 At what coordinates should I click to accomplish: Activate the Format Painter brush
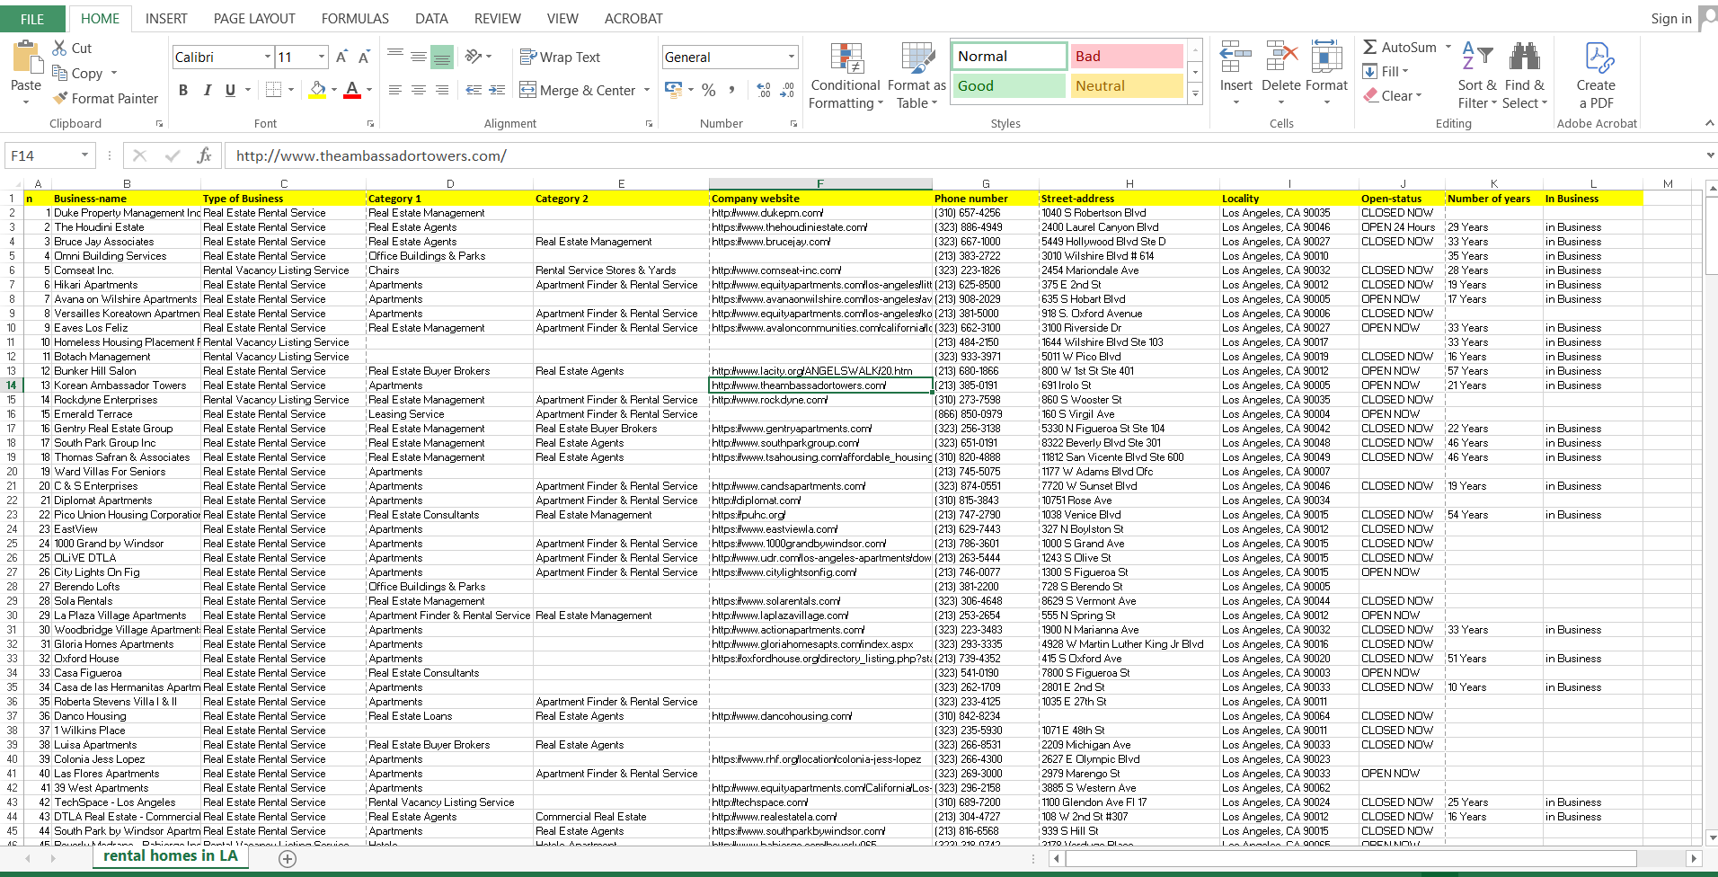[60, 98]
